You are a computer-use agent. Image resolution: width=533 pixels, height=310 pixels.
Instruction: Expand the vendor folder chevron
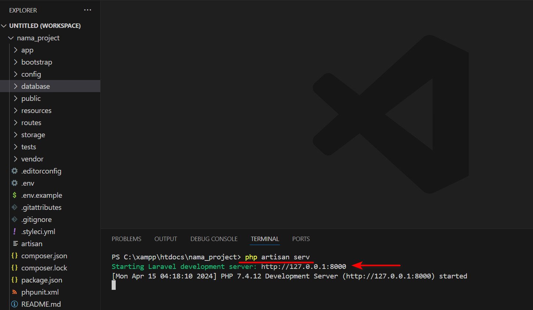15,159
